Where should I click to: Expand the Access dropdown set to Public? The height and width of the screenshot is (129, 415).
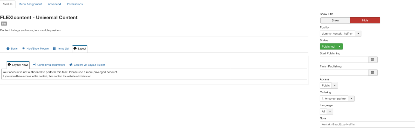pos(329,86)
